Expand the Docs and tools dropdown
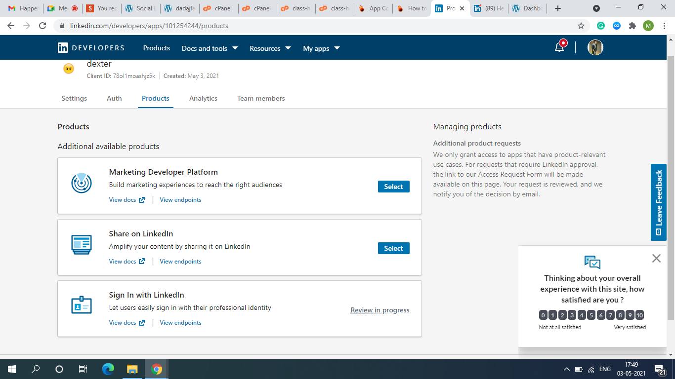 210,48
